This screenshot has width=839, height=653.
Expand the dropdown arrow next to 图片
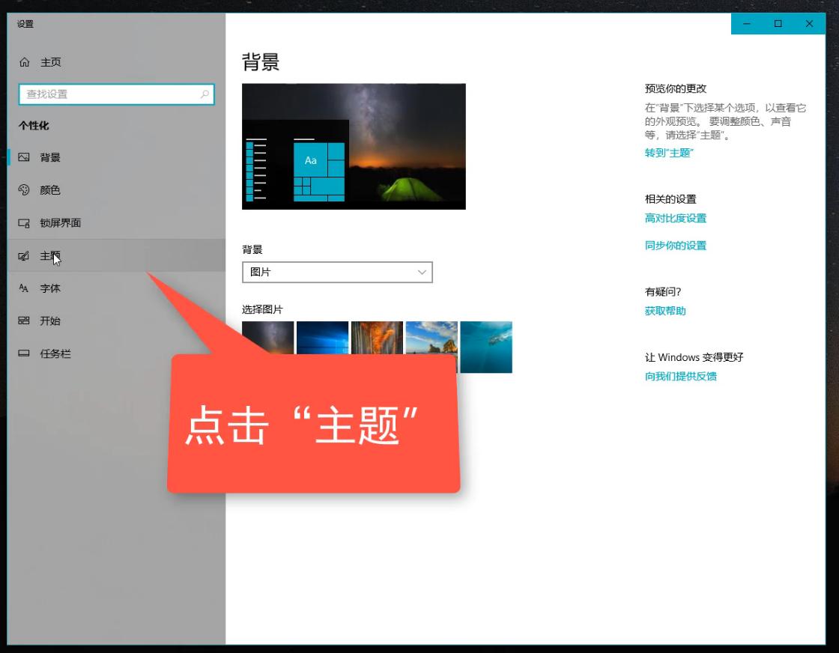(x=422, y=272)
